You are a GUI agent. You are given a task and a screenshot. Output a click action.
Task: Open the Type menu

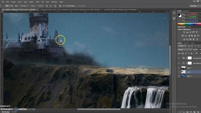pos(25,2)
